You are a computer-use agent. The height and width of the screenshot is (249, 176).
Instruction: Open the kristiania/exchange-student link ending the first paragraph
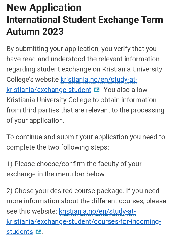(x=49, y=90)
